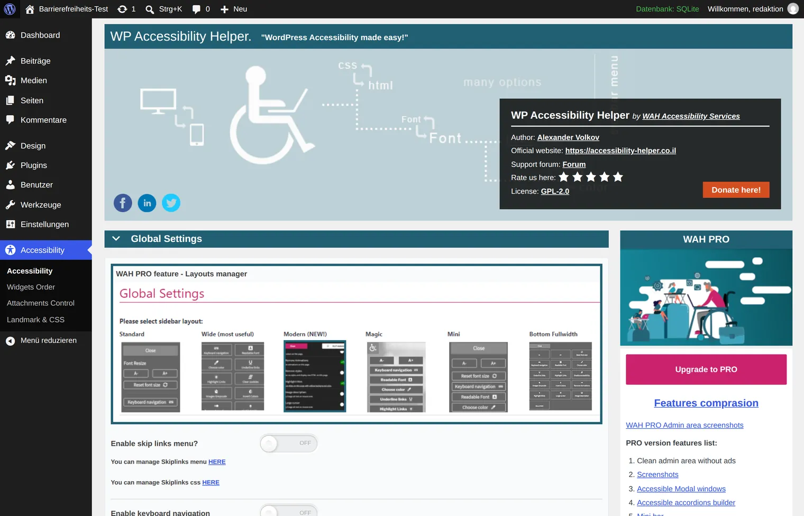Select the Magic layout thumbnail
Screen dimensions: 804x516
pos(396,377)
